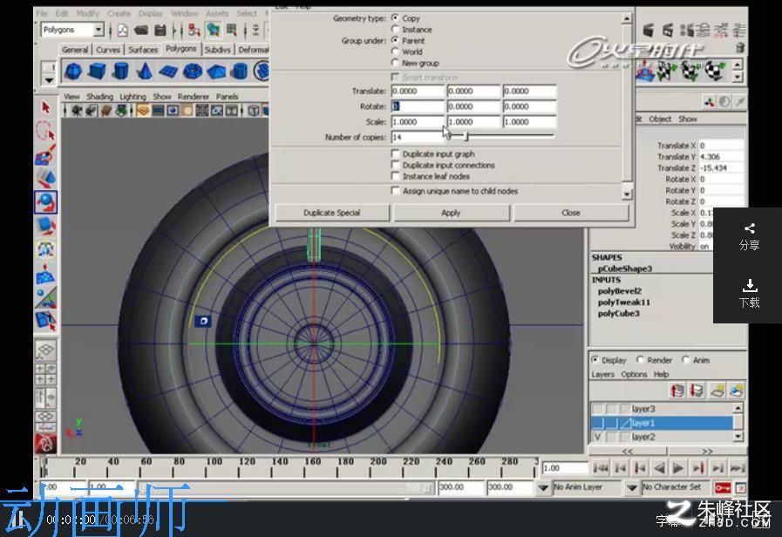Switch to the Curves shelf tab
The image size is (782, 537).
pos(108,50)
